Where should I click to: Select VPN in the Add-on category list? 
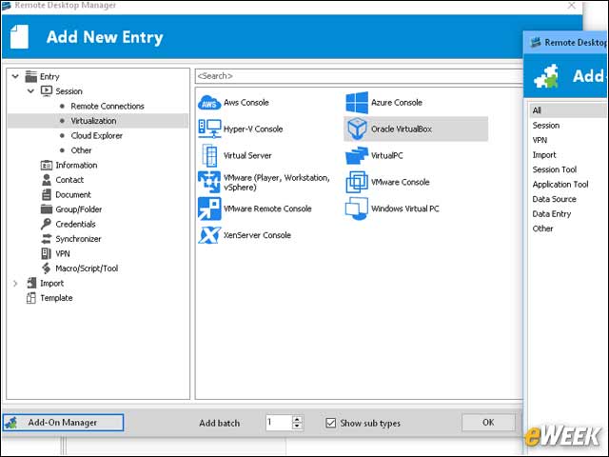coord(540,140)
